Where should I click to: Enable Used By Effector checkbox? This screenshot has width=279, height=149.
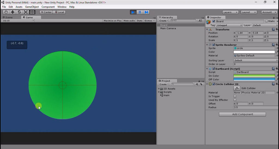[235, 100]
